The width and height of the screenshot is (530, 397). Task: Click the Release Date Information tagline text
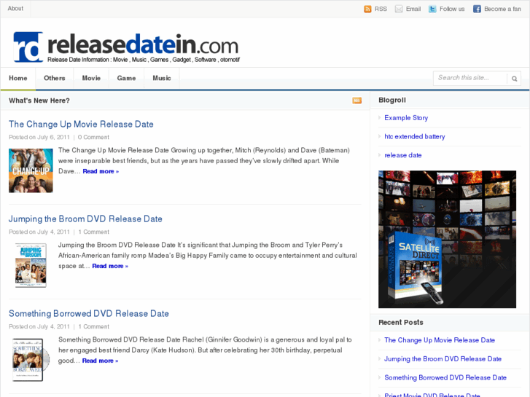[x=144, y=60]
